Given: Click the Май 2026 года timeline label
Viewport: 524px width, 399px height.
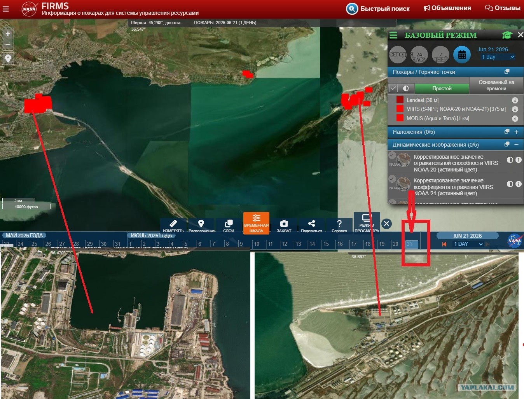Looking at the screenshot, I should 24,235.
